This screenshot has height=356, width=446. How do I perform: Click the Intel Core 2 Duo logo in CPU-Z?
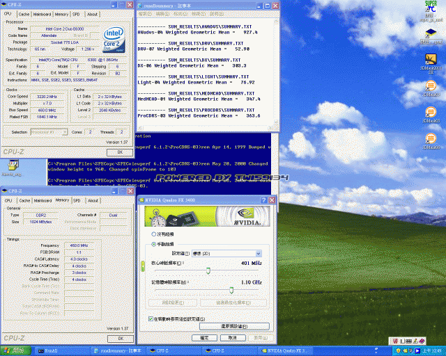[114, 39]
